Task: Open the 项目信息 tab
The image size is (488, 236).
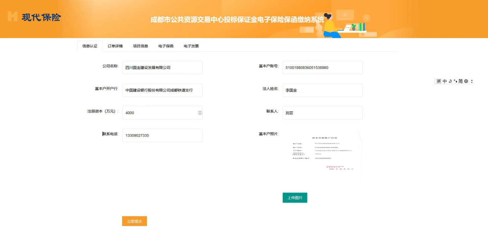Action: (x=140, y=46)
